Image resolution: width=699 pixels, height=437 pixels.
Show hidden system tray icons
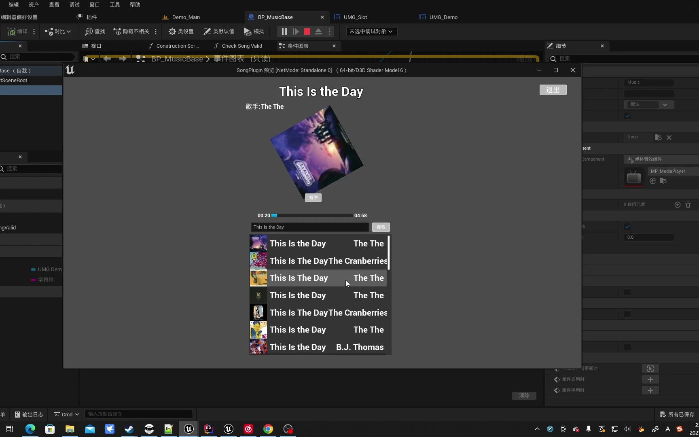tap(537, 429)
